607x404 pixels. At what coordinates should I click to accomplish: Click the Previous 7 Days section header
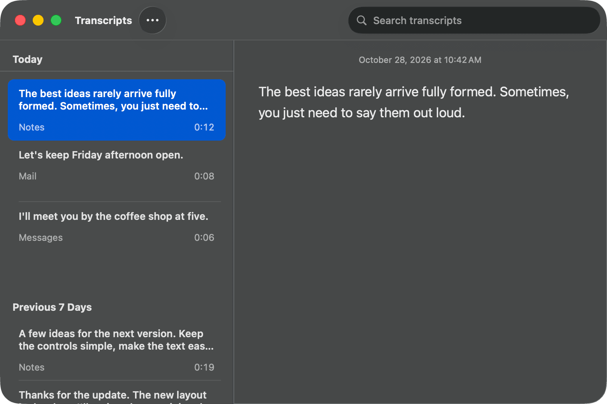(x=52, y=307)
